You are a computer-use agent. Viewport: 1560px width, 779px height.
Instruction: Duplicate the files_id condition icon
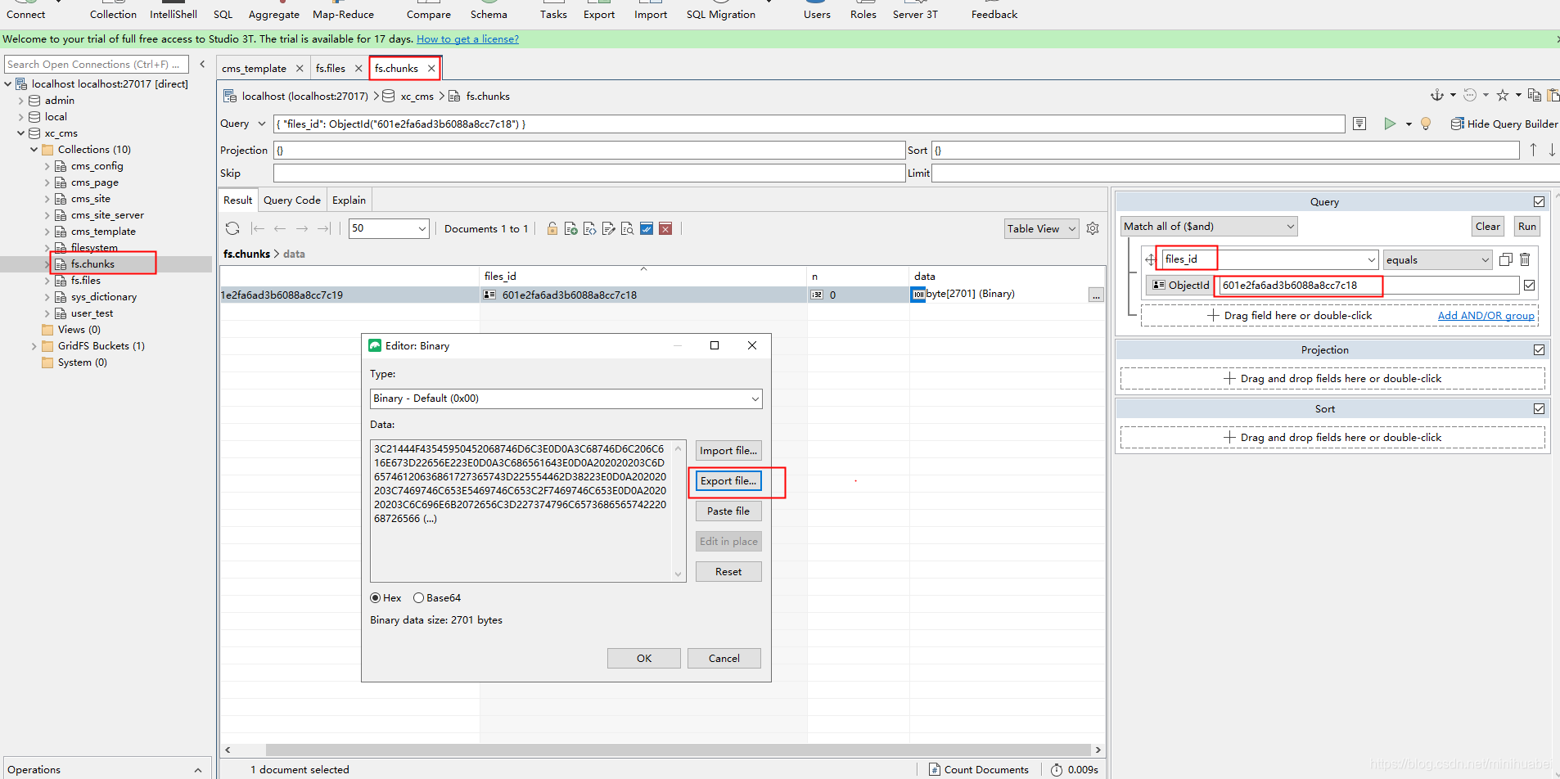coord(1506,259)
